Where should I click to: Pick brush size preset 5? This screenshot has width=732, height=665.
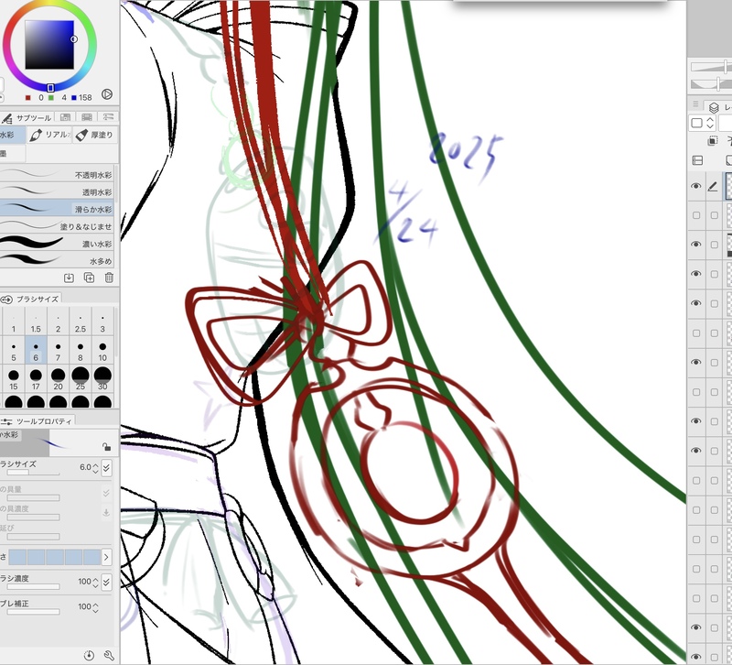tap(14, 352)
